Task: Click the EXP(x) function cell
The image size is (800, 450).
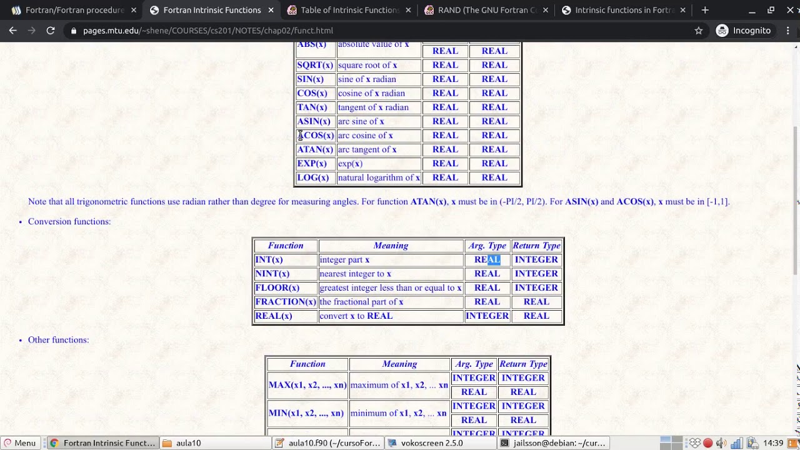Action: tap(316, 164)
